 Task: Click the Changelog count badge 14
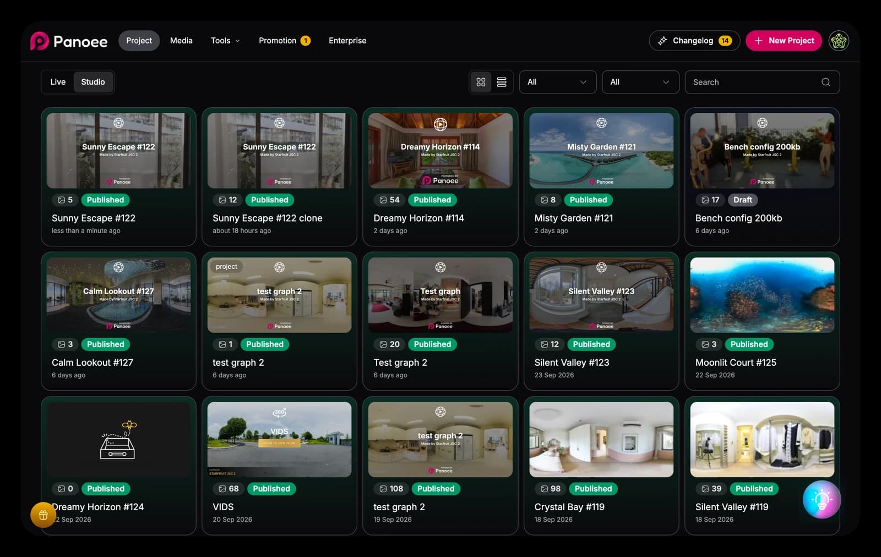tap(725, 41)
